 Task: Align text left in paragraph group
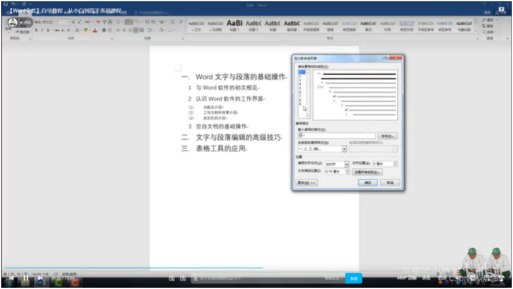(118, 30)
